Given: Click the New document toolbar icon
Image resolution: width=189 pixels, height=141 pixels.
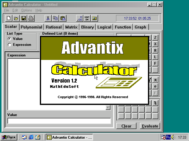Looking at the screenshot, I should coord(9,18).
